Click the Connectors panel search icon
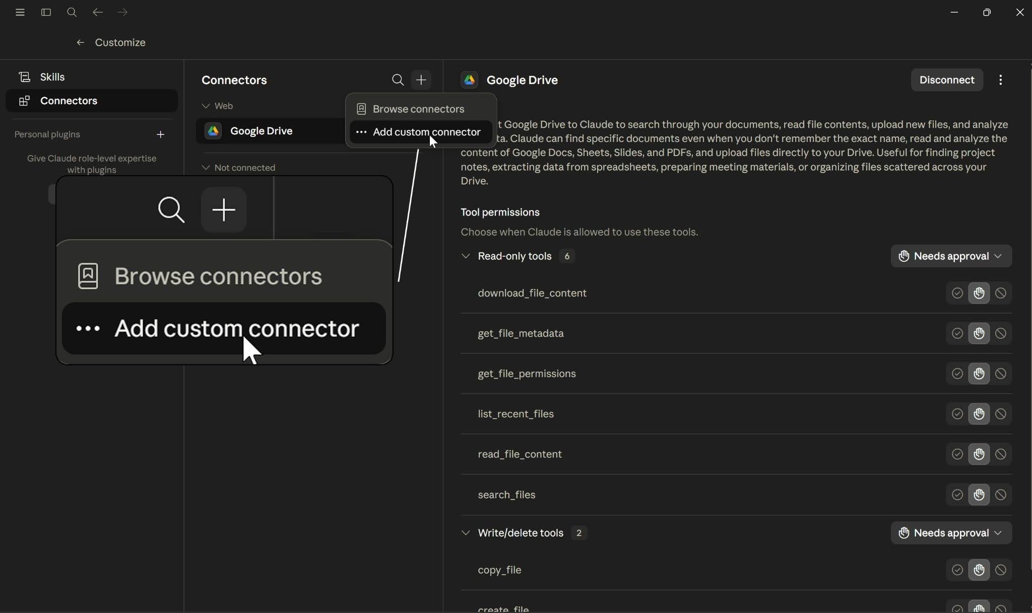1032x613 pixels. [x=398, y=80]
